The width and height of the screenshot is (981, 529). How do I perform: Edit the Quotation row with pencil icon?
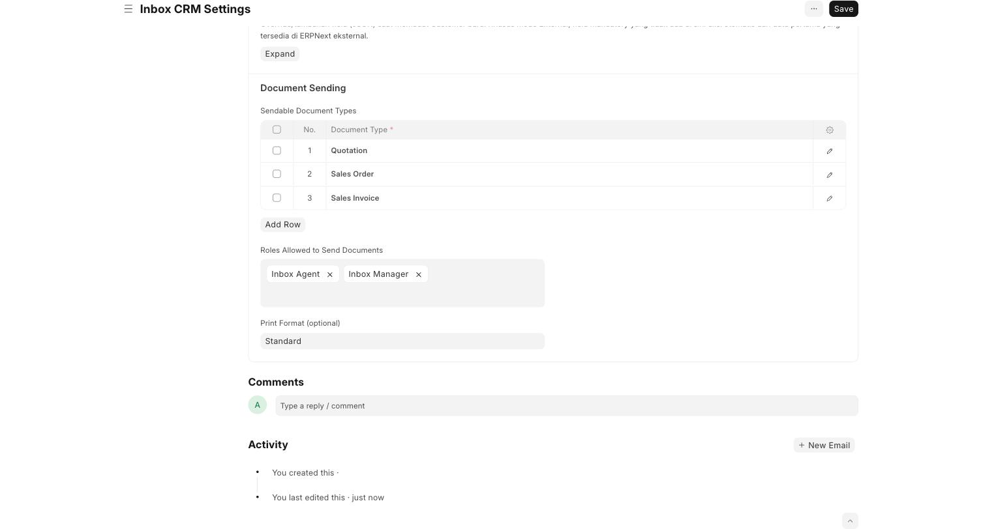click(x=830, y=151)
